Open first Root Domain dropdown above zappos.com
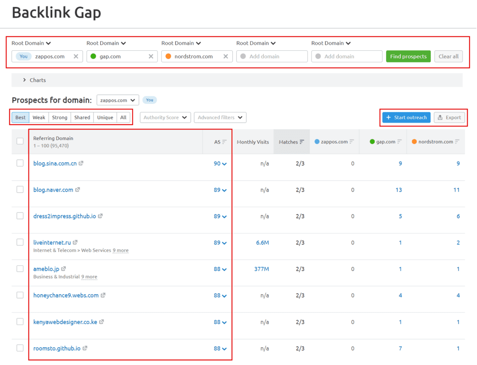The height and width of the screenshot is (365, 477). point(31,43)
